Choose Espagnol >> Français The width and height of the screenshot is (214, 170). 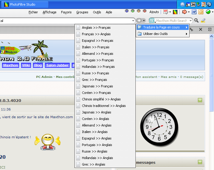(x=105, y=41)
